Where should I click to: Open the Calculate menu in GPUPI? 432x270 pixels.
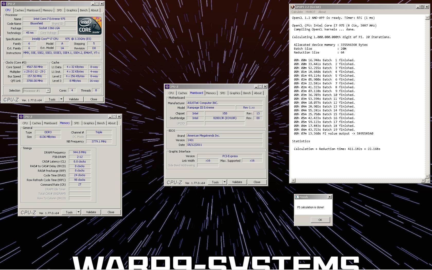297,12
